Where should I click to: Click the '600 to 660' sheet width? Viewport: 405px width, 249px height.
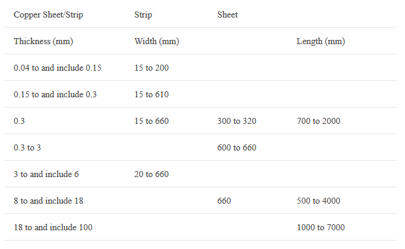(x=236, y=147)
